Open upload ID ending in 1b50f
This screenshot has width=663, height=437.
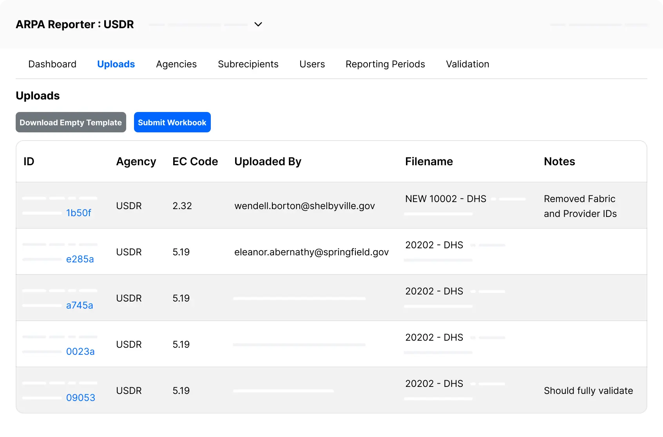[78, 213]
